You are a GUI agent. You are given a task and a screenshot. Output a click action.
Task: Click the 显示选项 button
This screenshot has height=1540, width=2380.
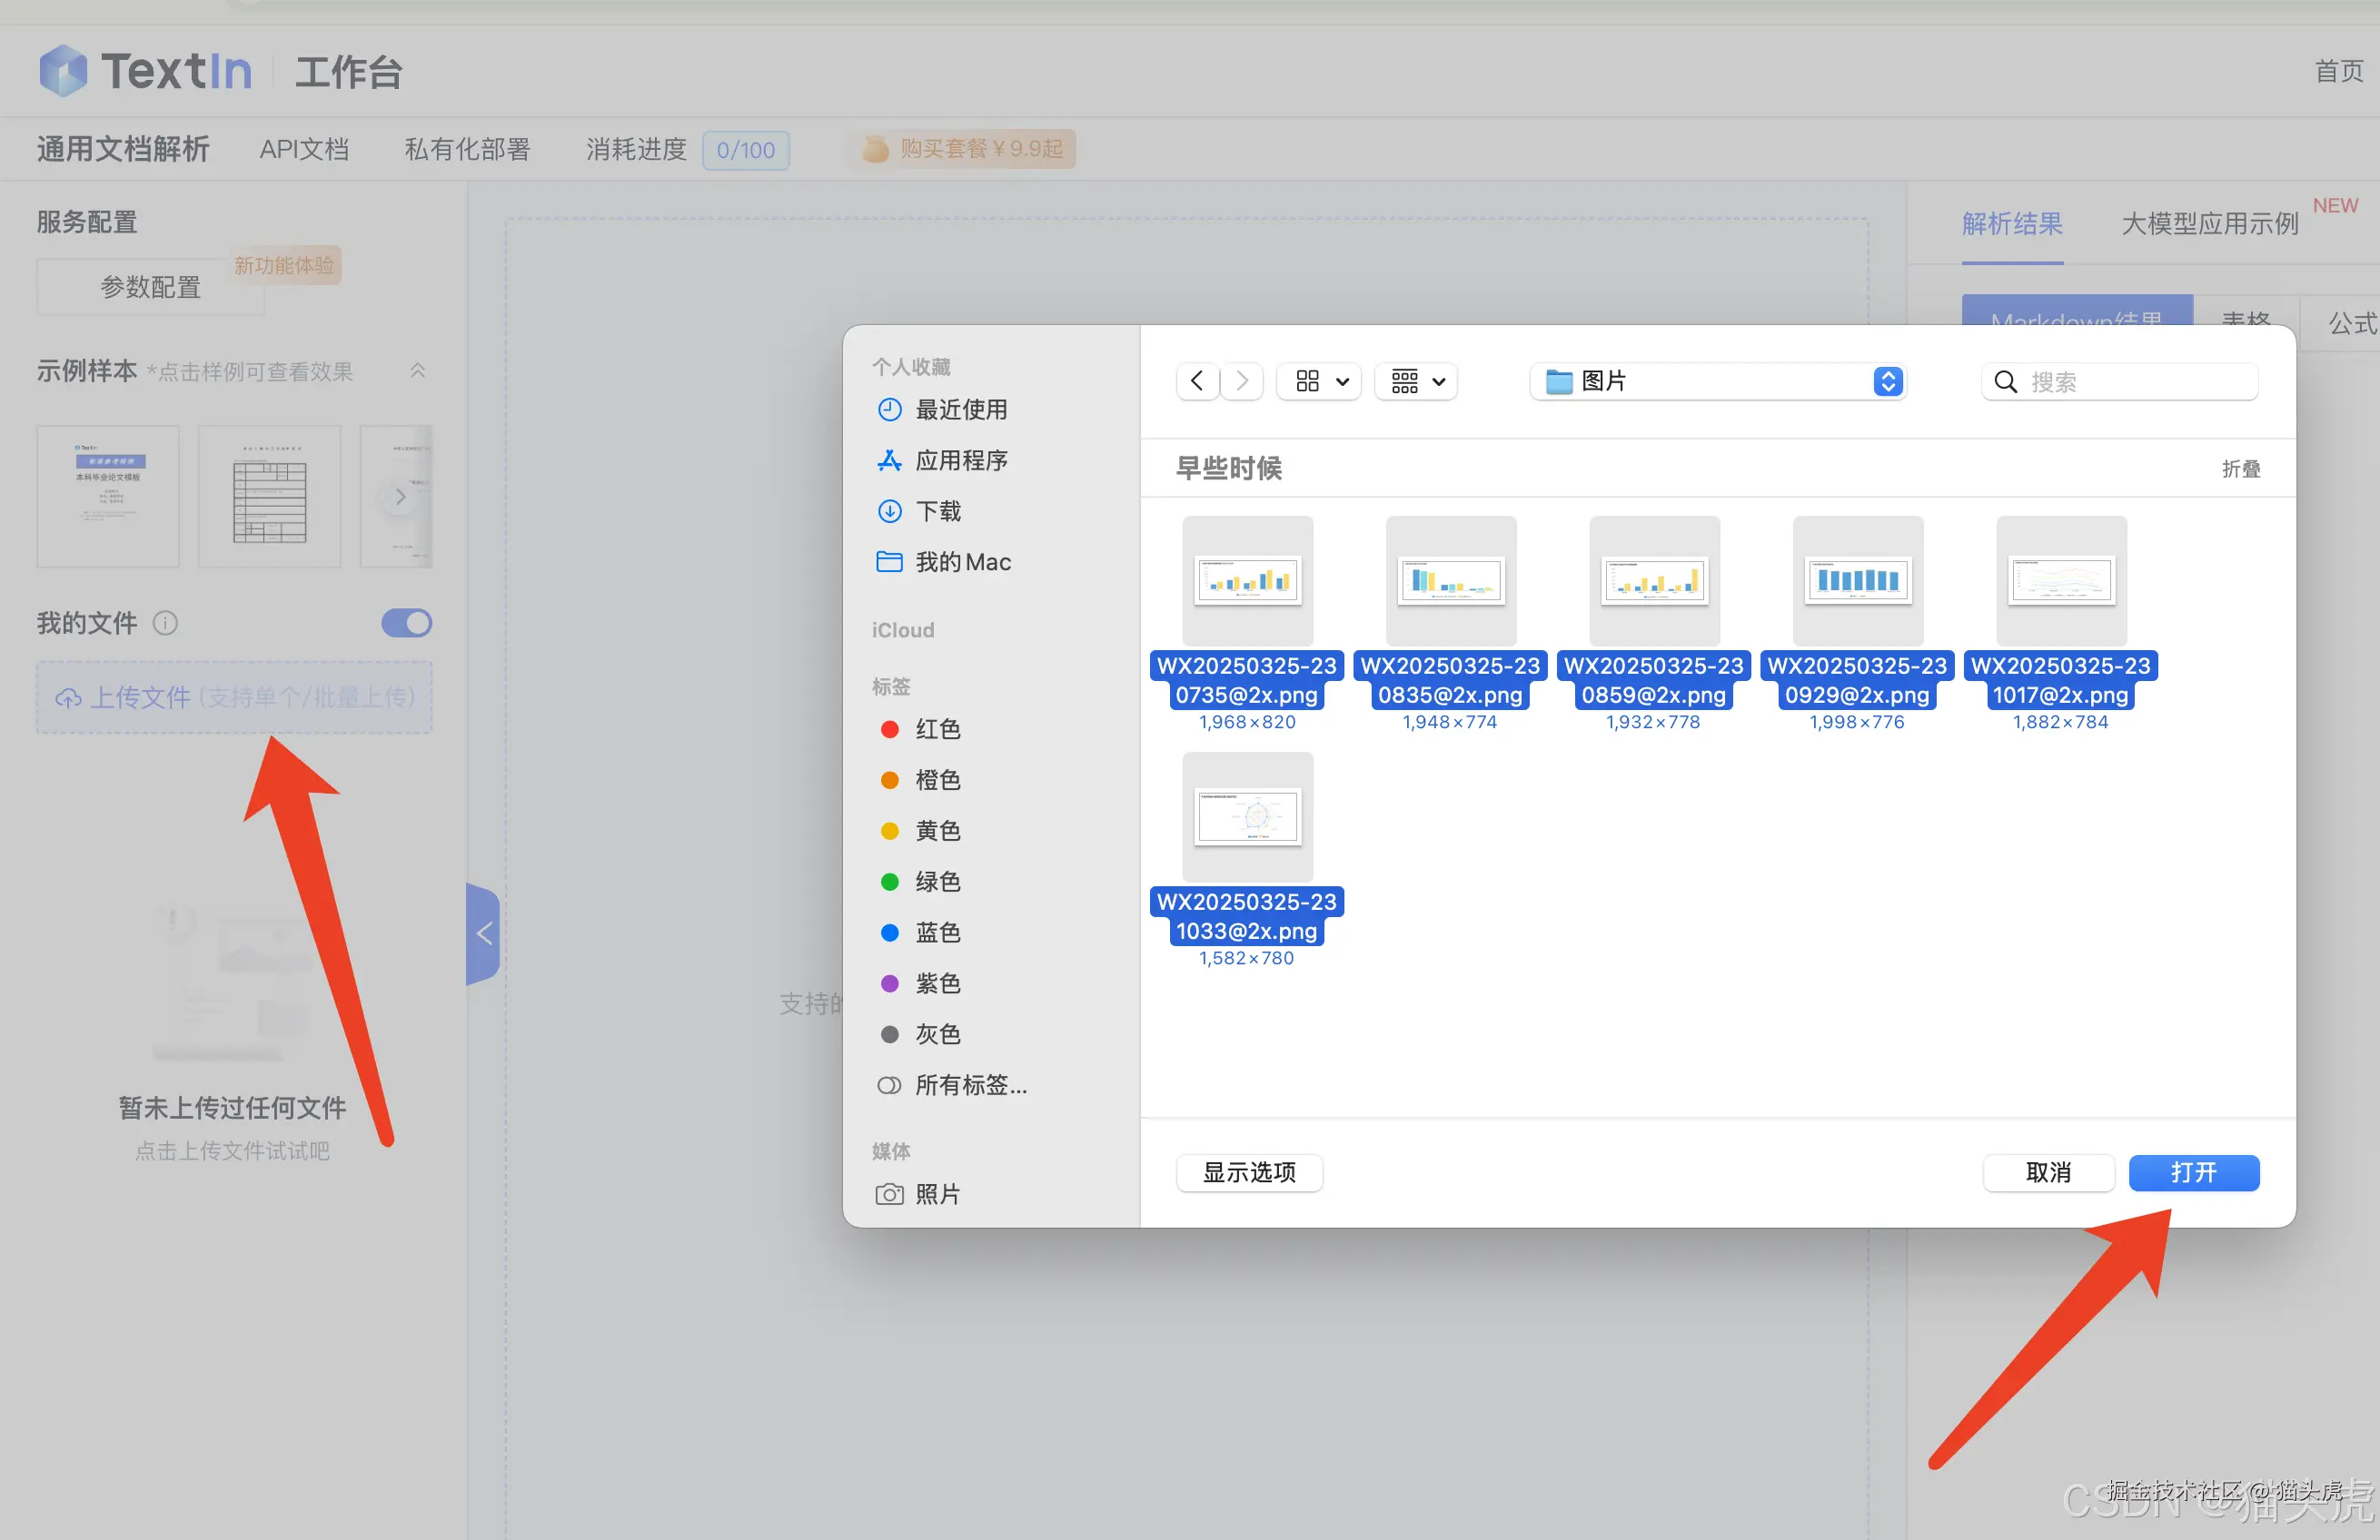tap(1249, 1173)
